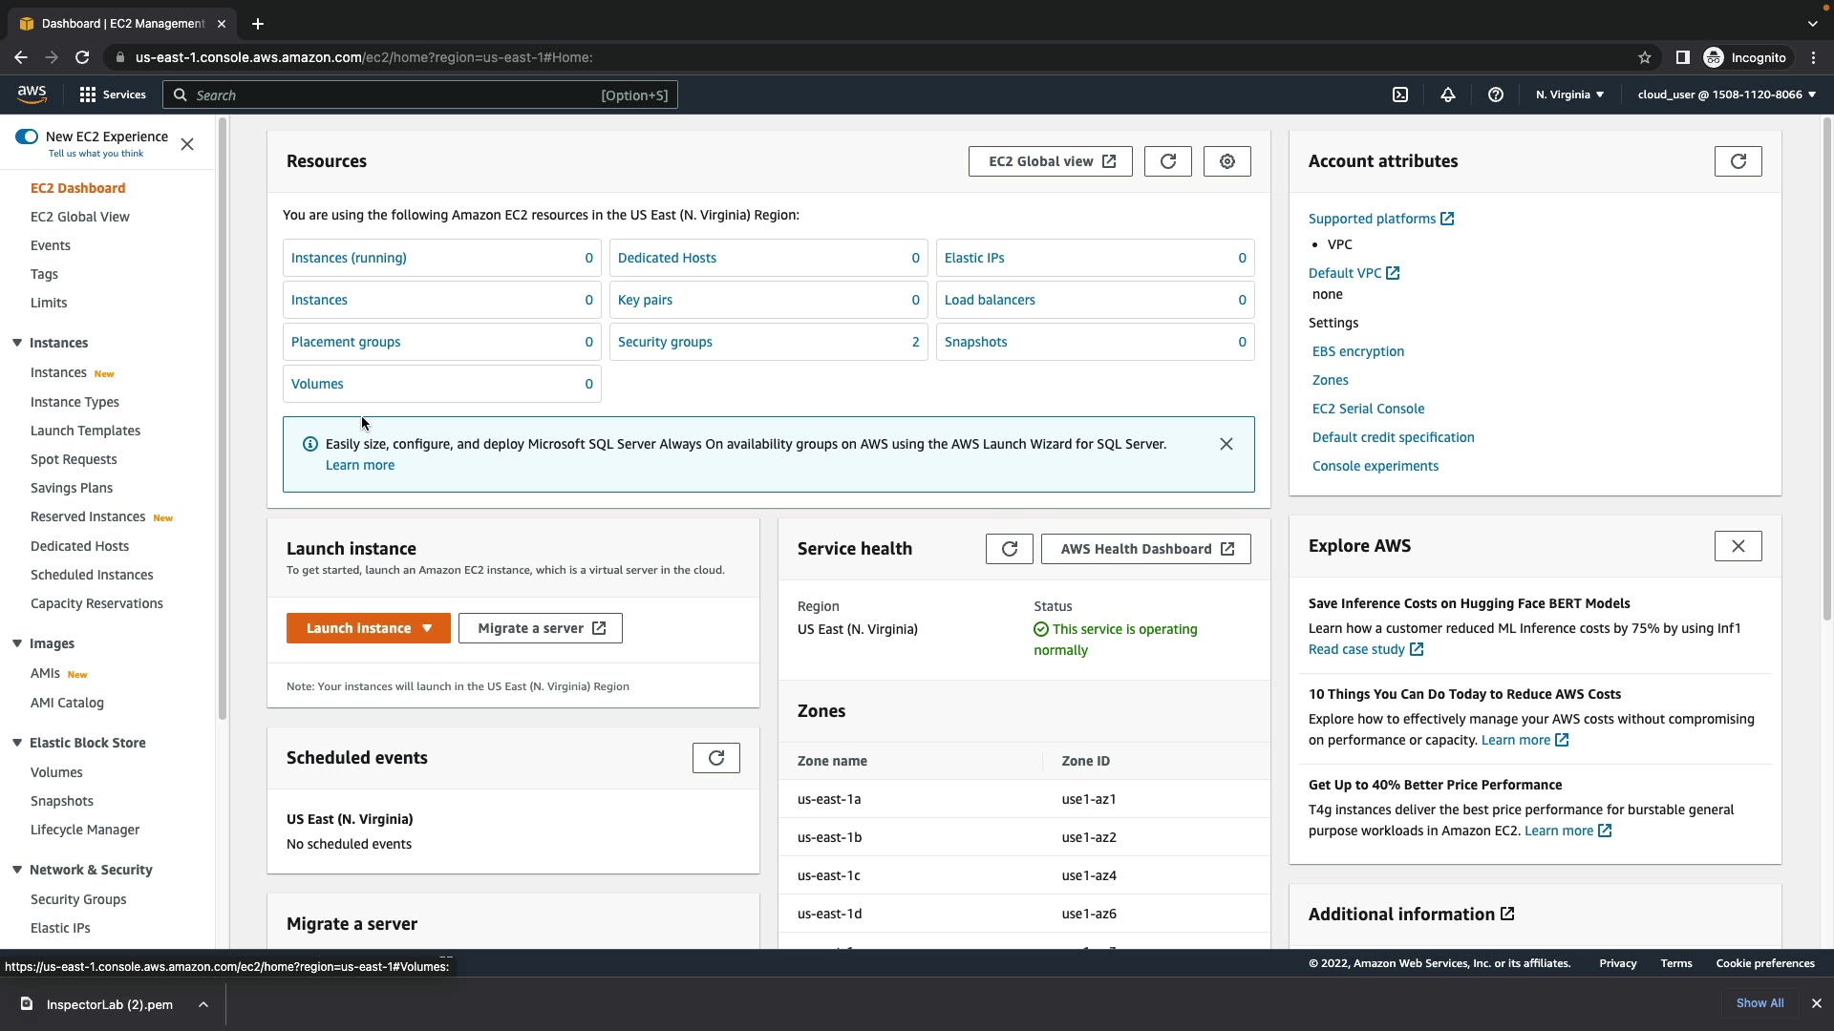This screenshot has width=1834, height=1031.
Task: Dismiss the SQL Server info banner
Action: (x=1226, y=444)
